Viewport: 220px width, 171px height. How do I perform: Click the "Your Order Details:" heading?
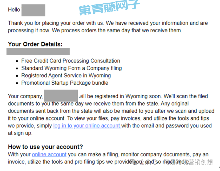click(35, 44)
